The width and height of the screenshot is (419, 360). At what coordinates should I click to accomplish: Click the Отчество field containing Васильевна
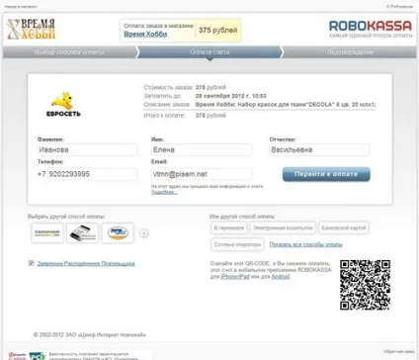(319, 149)
